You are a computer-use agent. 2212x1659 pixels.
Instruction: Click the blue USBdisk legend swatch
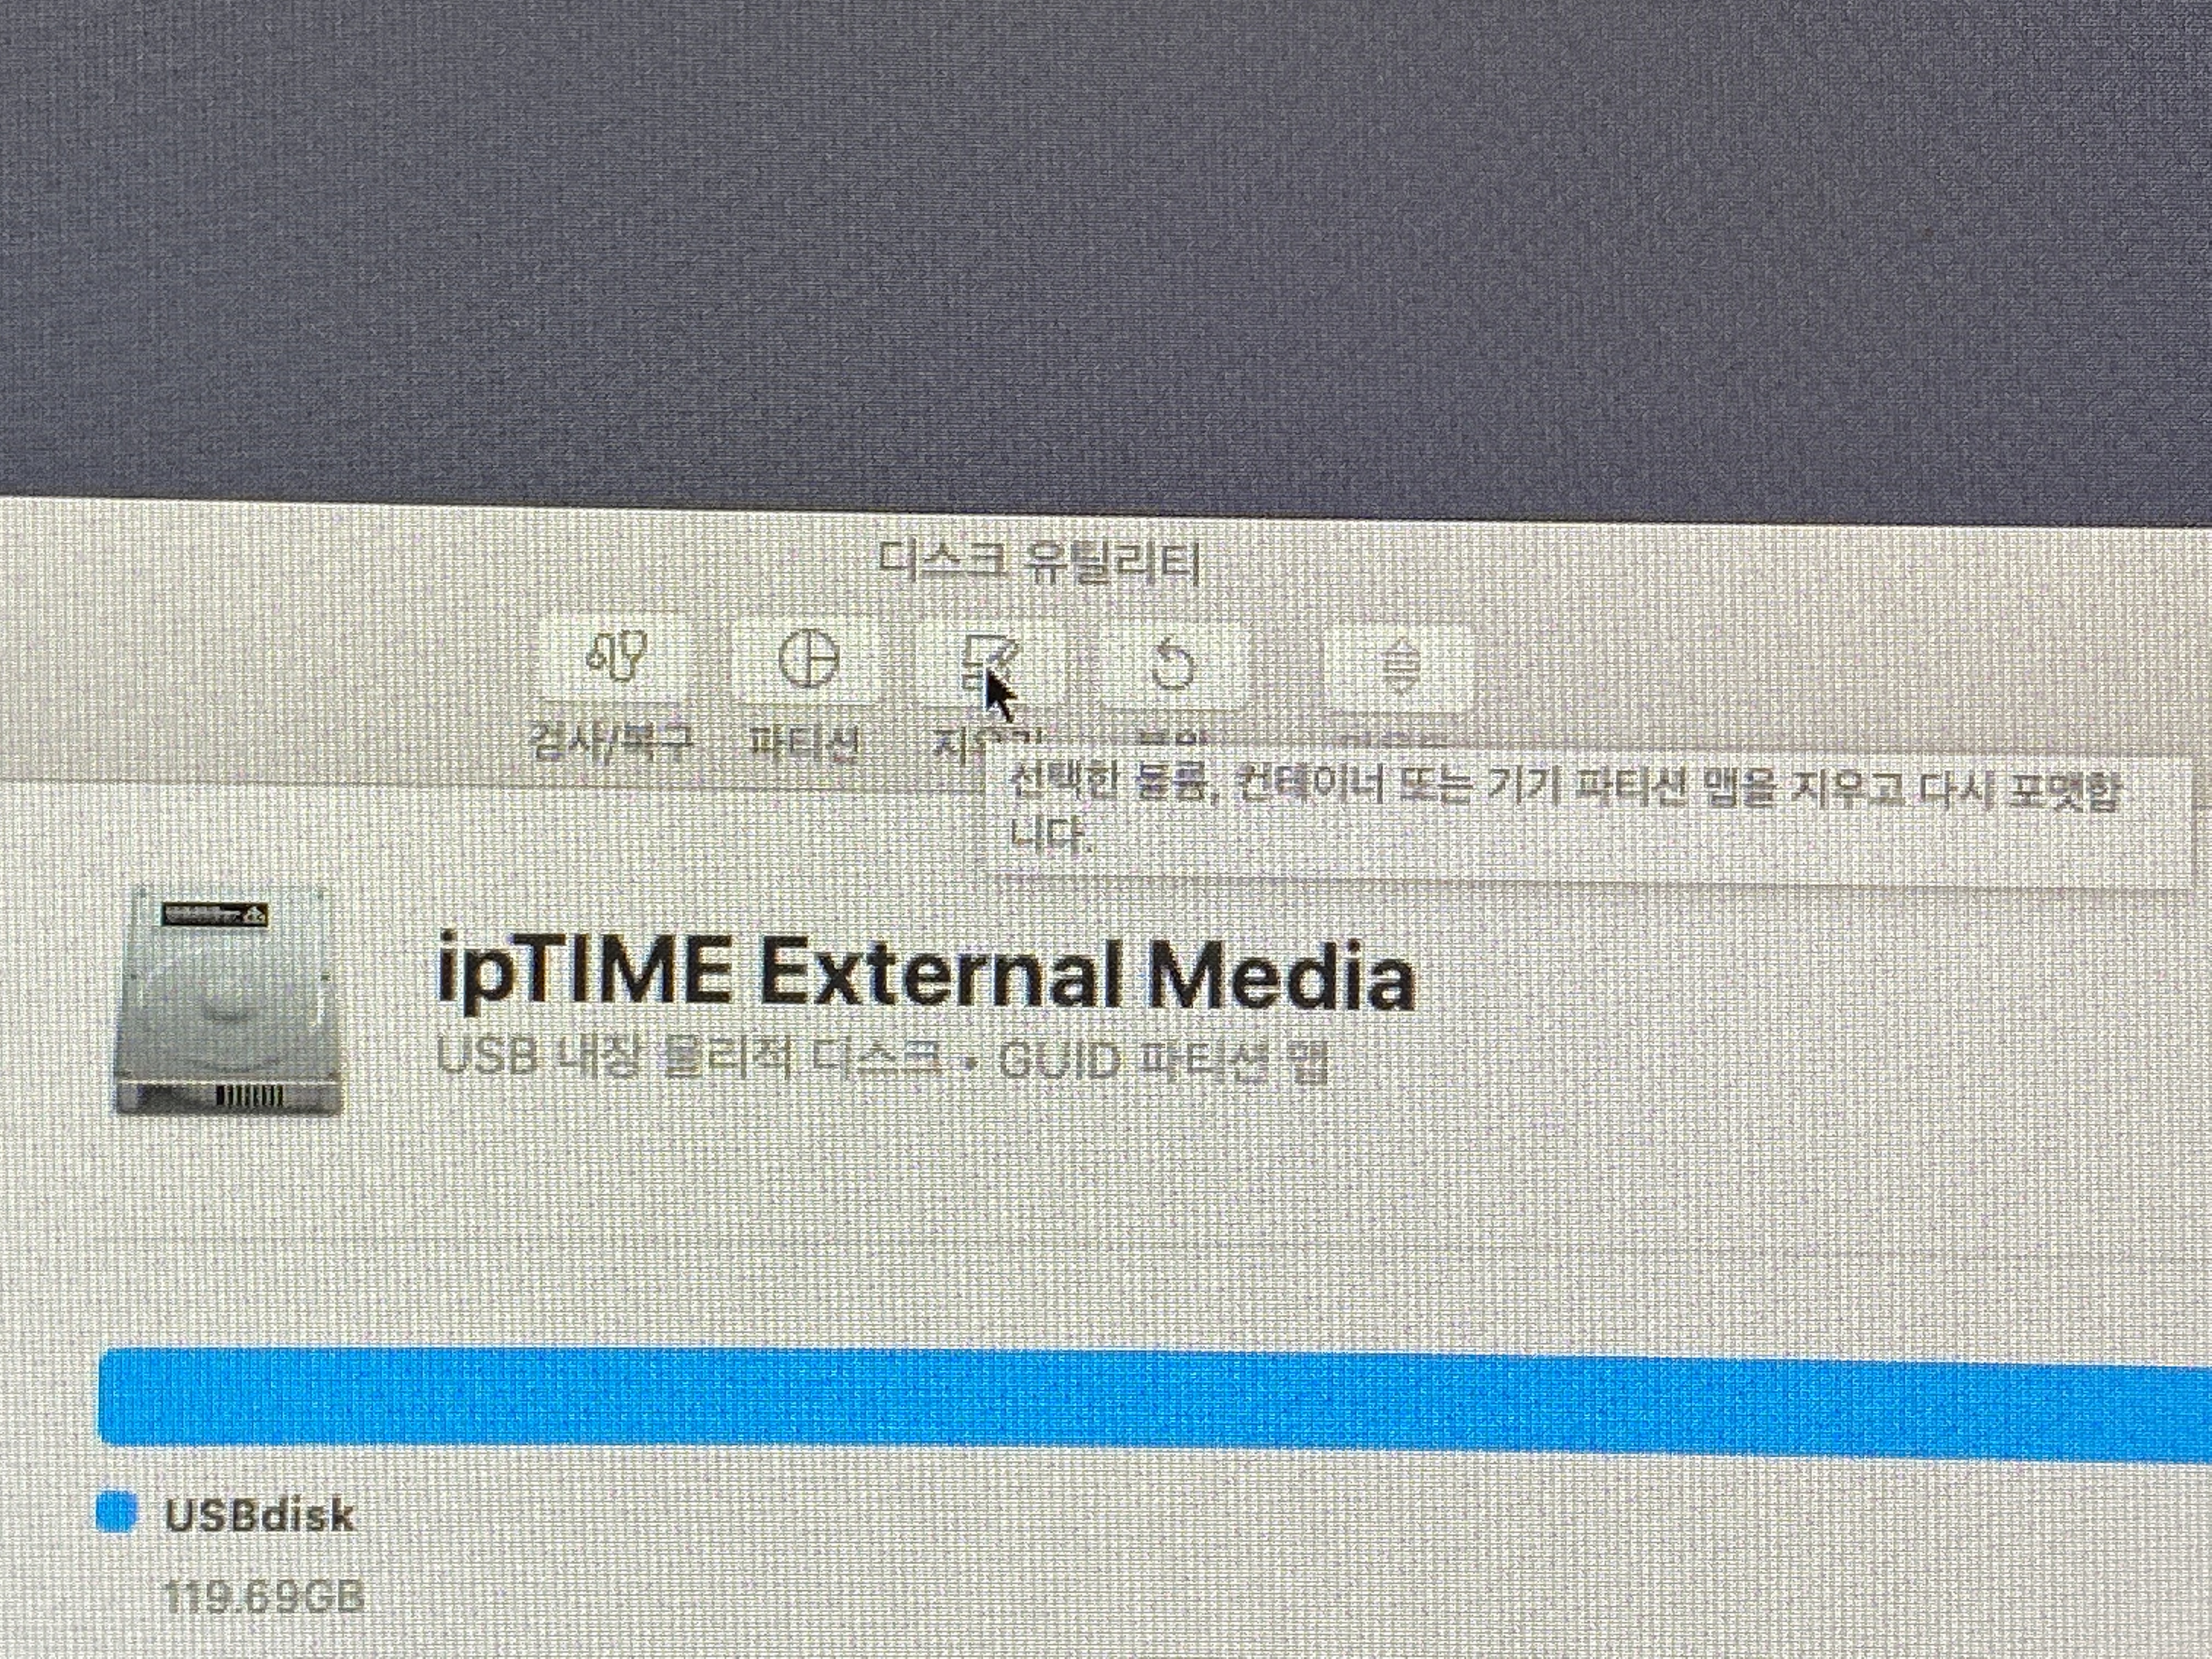click(116, 1512)
